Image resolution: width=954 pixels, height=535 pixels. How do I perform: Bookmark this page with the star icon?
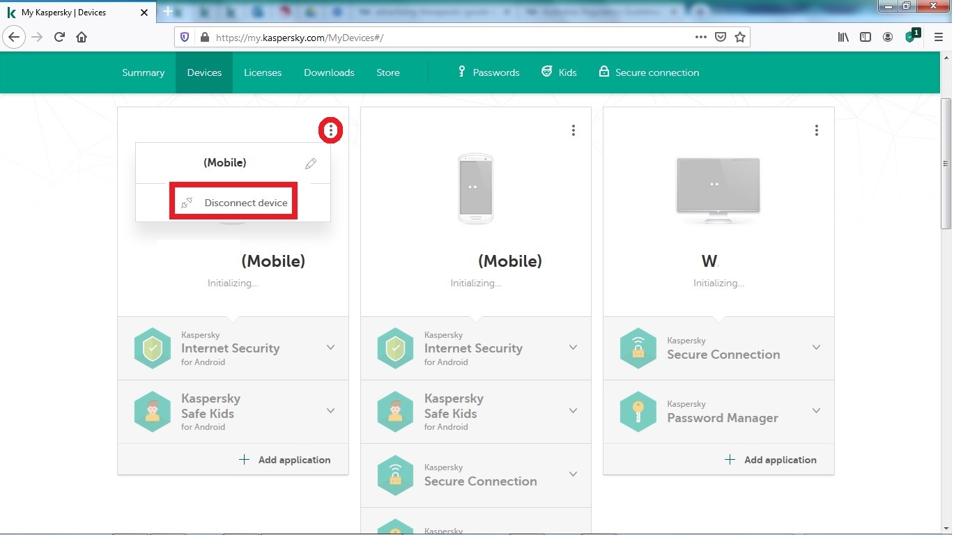(x=740, y=37)
